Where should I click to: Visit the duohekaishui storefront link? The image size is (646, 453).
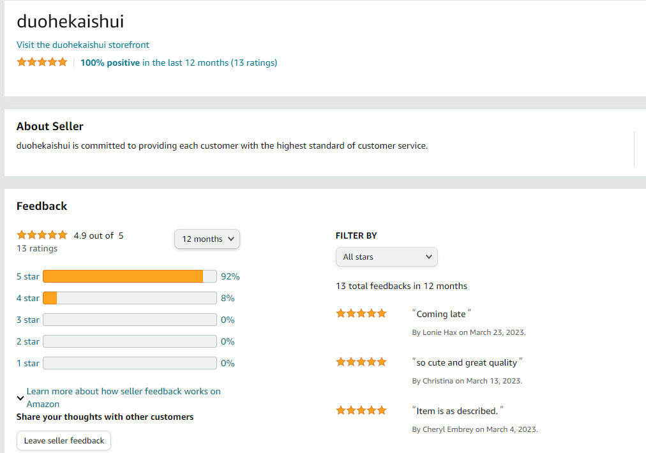click(x=83, y=45)
